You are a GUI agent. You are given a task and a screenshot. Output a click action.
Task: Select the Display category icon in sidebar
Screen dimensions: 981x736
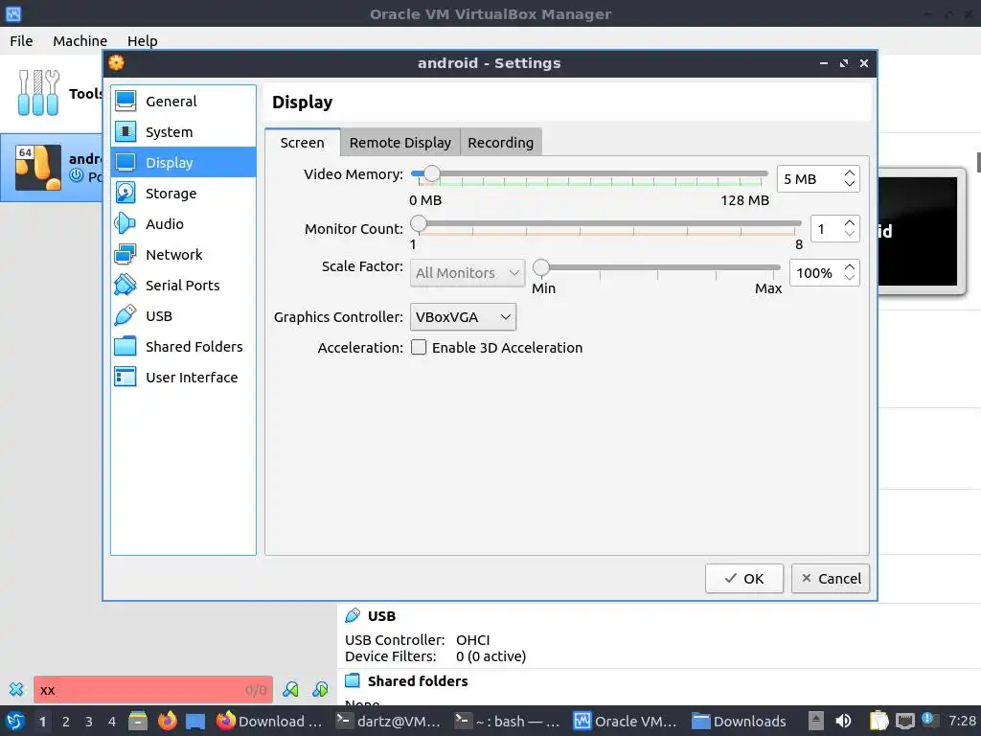tap(125, 163)
